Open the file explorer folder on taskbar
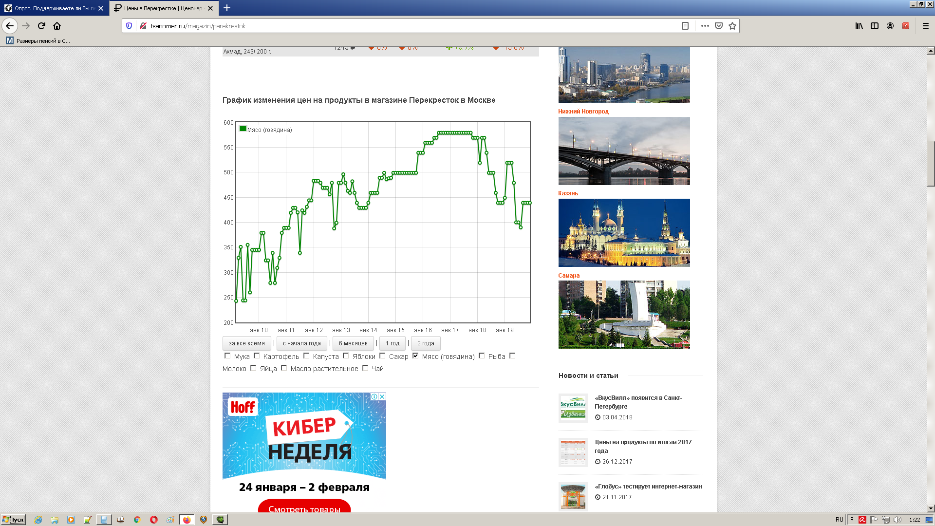Screen dimensions: 935x526 tap(55, 520)
